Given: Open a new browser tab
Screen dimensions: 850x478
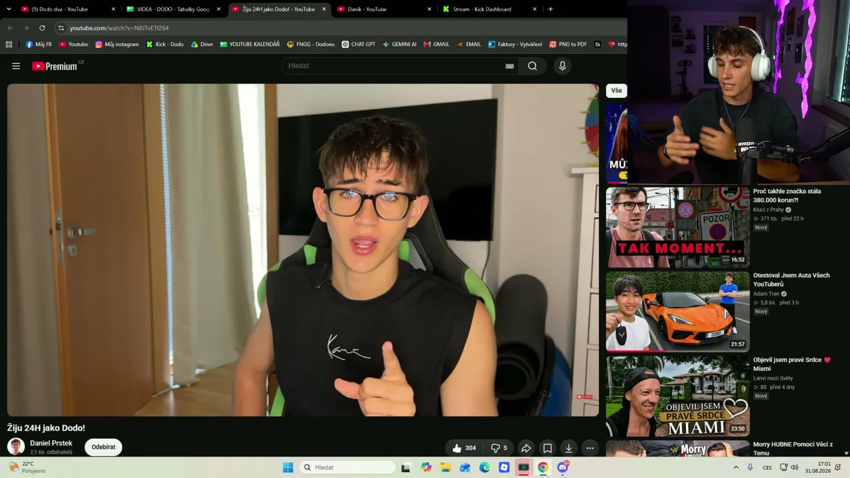Looking at the screenshot, I should (x=551, y=9).
